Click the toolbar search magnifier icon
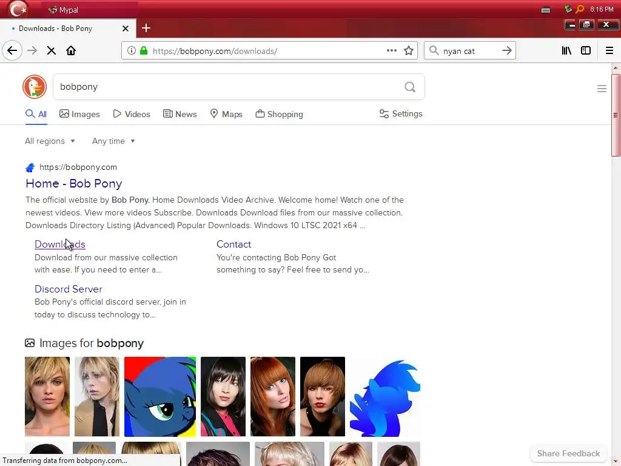 tap(434, 51)
